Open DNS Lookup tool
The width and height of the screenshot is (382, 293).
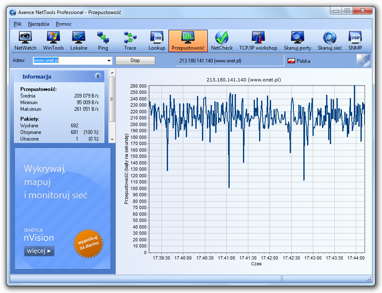[157, 41]
